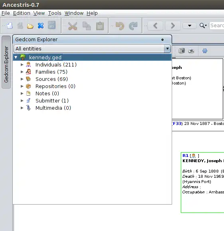Expand the Notes (0) node
224x231 pixels.
[x=22, y=93]
